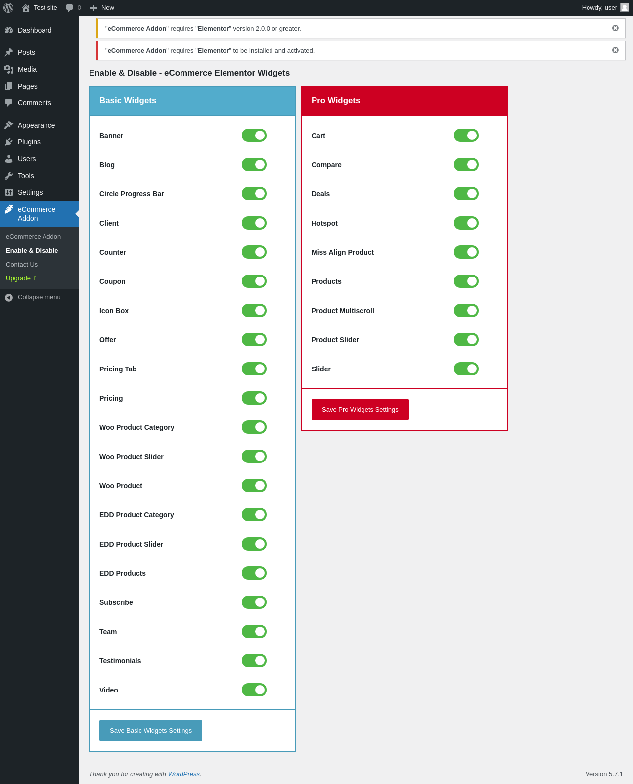
Task: Disable the Product Multiscroll toggle
Action: coord(466,311)
